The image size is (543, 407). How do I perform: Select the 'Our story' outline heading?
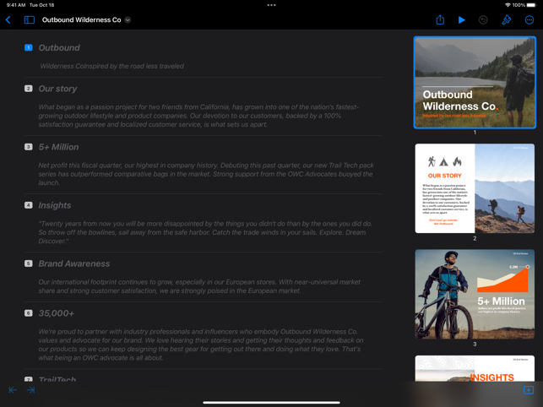click(x=57, y=89)
